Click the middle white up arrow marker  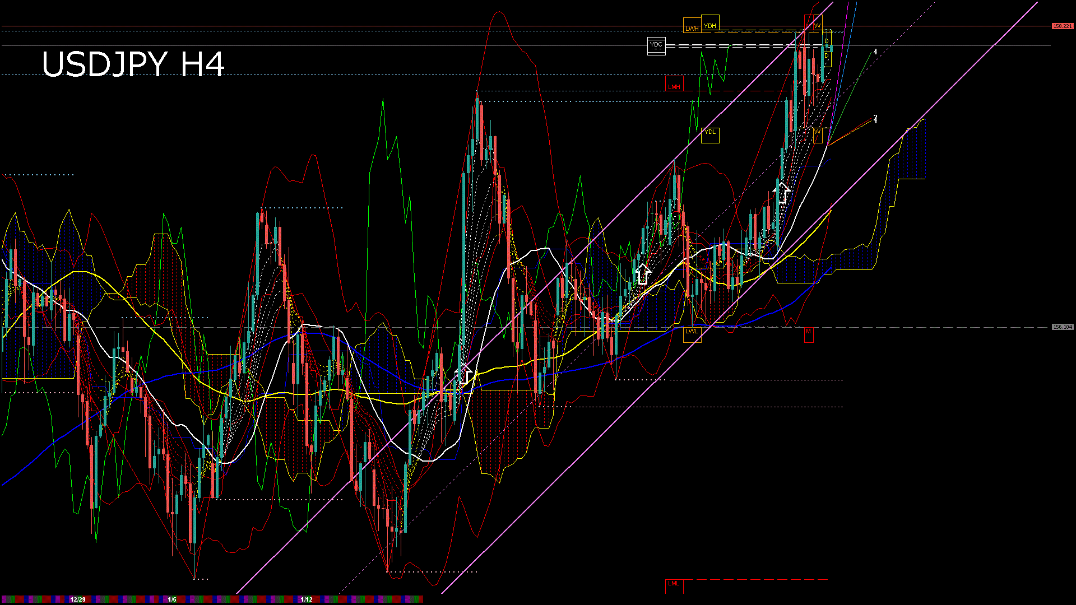pos(643,273)
